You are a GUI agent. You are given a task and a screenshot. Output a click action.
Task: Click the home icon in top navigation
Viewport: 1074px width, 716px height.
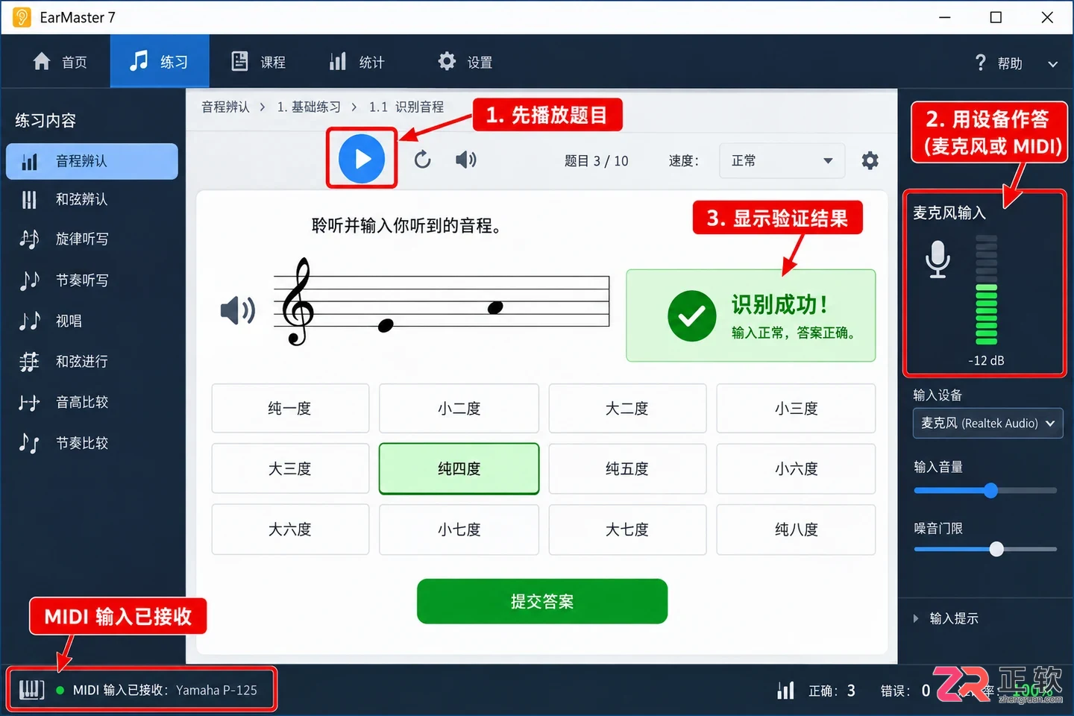(42, 61)
